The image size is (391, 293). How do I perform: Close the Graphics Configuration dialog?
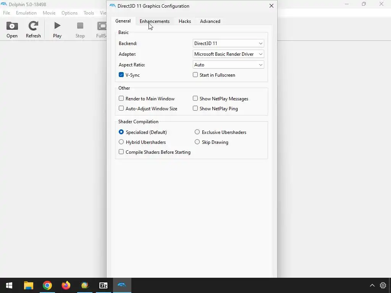click(x=271, y=6)
